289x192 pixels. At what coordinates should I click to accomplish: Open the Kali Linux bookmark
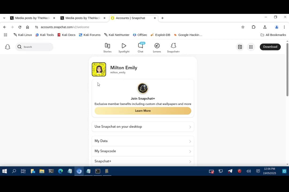point(23,35)
